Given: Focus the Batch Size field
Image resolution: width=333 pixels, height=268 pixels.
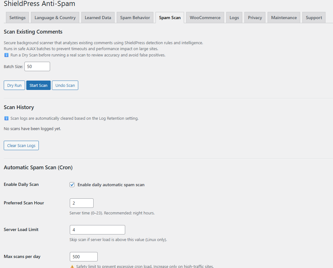Looking at the screenshot, I should pyautogui.click(x=37, y=66).
